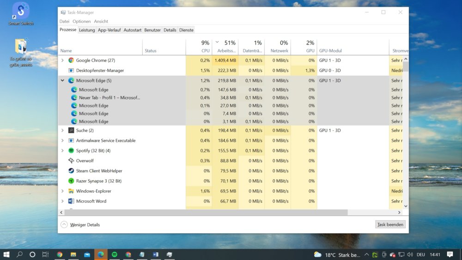The width and height of the screenshot is (462, 260).
Task: Switch to the Details tab
Action: tap(170, 30)
